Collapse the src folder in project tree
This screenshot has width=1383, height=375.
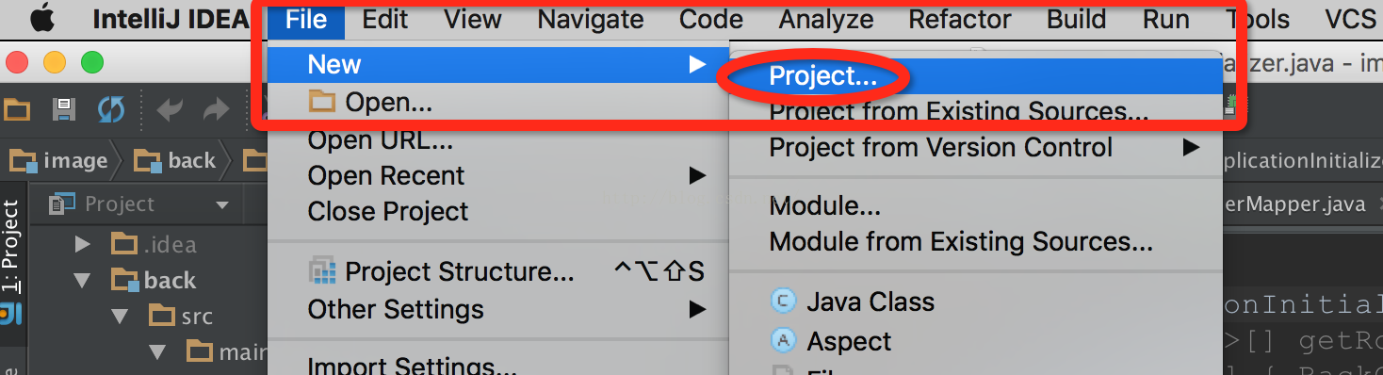pyautogui.click(x=120, y=316)
